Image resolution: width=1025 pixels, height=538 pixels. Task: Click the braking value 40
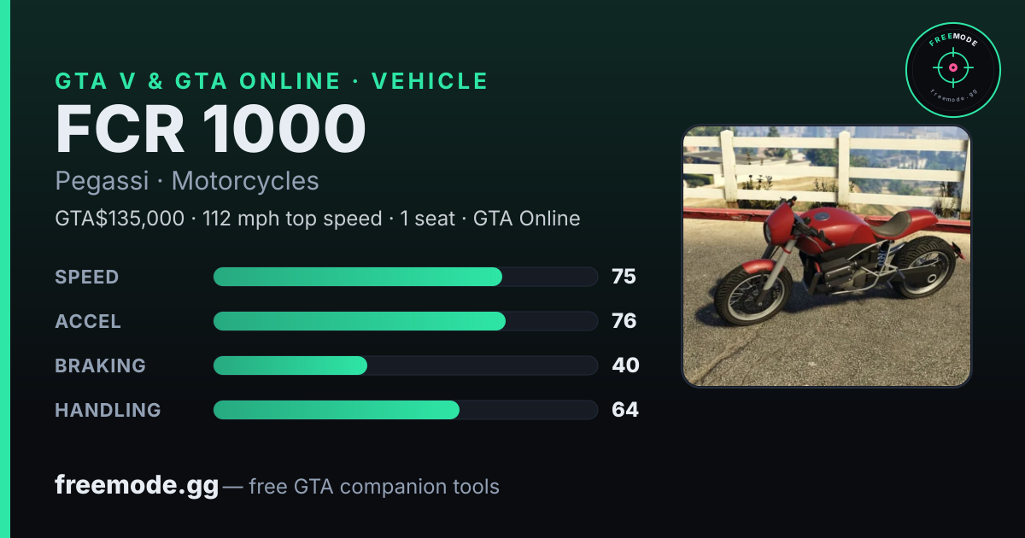625,365
